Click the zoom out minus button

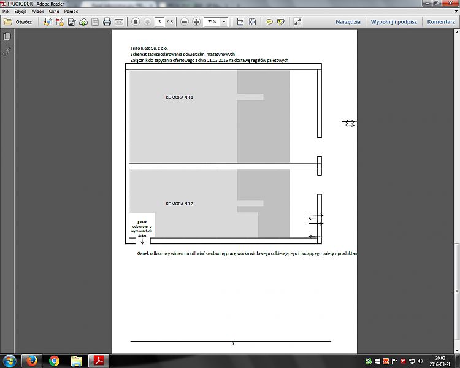[x=184, y=22]
